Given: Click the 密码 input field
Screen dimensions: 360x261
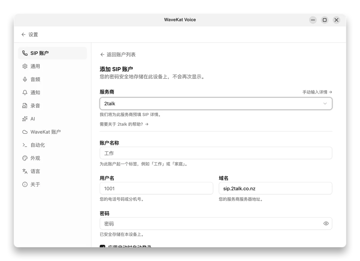Looking at the screenshot, I should pos(216,224).
